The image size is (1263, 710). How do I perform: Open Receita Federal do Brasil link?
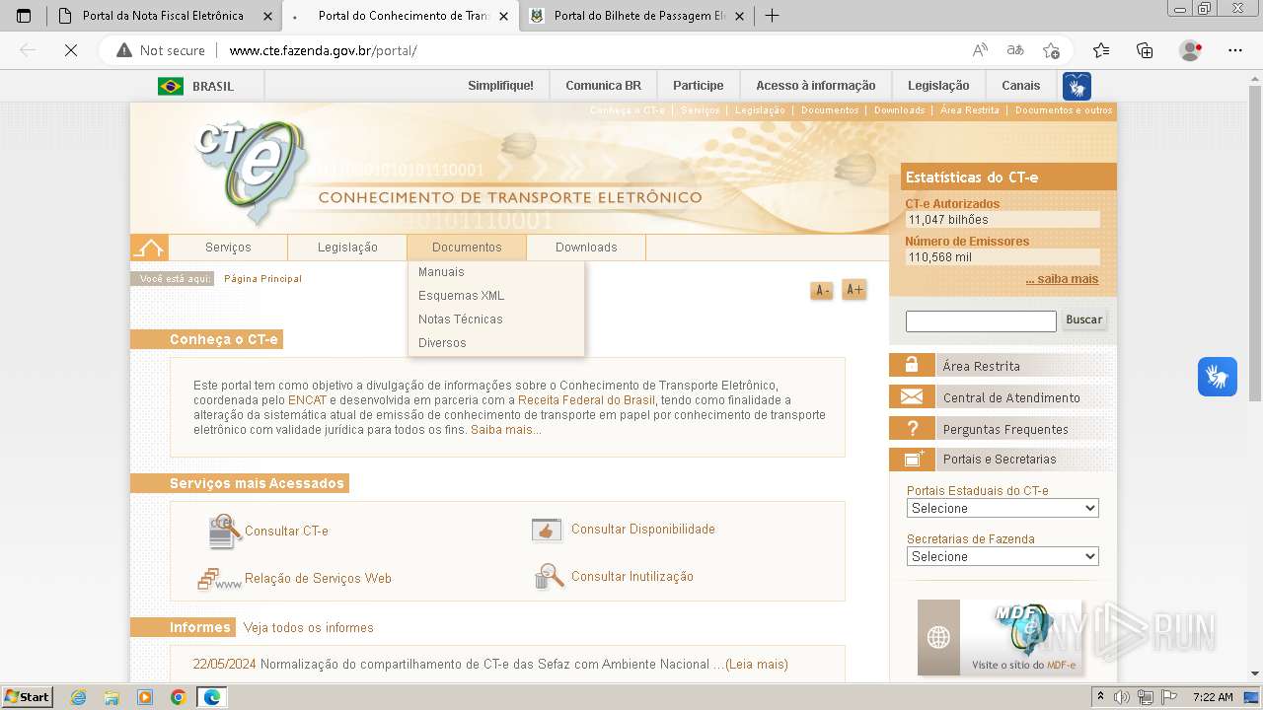[x=586, y=400]
